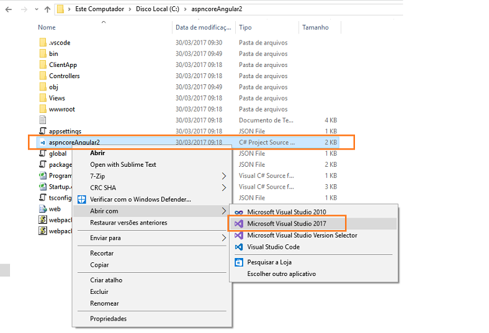
Task: Select the wwwroot folder icon
Action: tap(43, 109)
